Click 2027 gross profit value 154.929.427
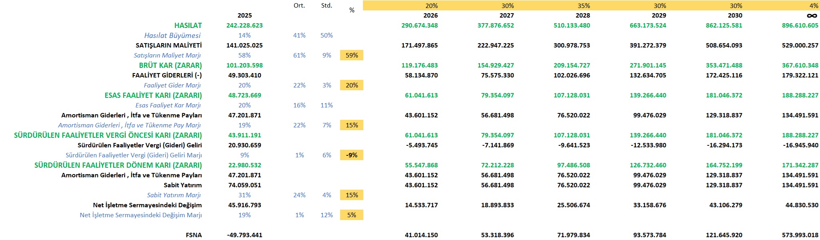 click(495, 65)
